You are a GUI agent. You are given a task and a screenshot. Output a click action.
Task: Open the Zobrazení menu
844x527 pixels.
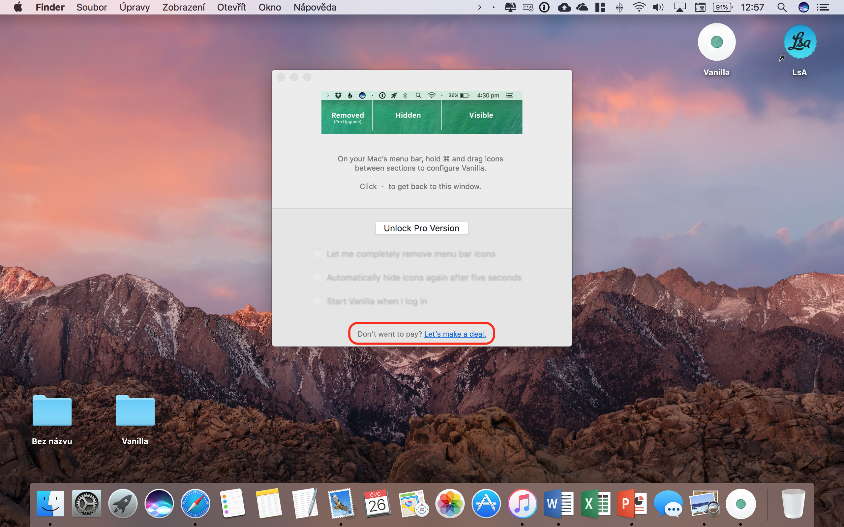tap(183, 7)
